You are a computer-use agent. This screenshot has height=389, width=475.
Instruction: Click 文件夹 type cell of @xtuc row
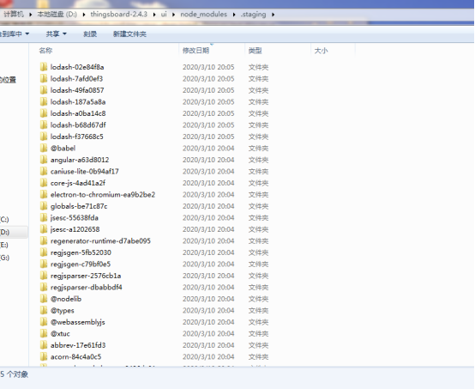(258, 333)
